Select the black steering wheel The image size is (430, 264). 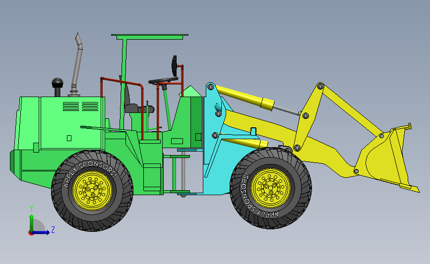point(163,80)
